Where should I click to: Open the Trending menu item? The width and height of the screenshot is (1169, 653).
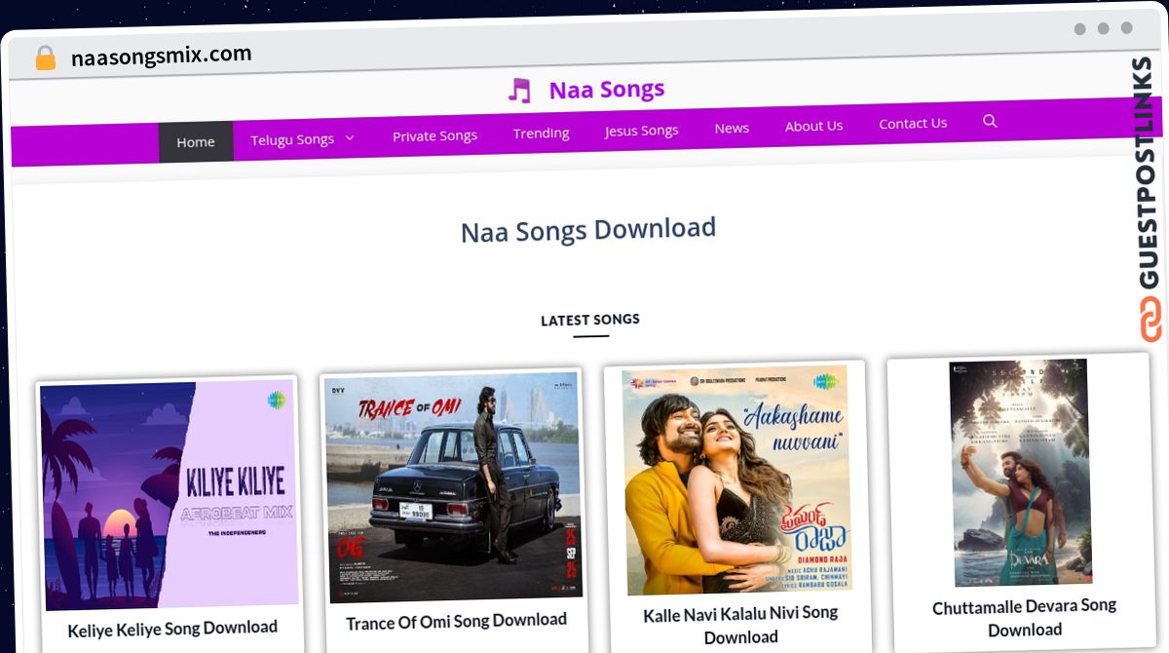pos(542,133)
